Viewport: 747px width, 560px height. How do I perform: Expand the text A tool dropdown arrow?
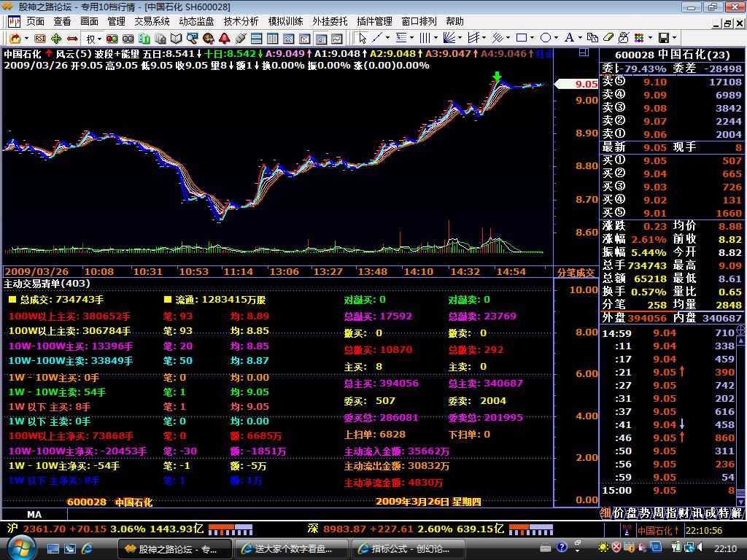point(580,38)
